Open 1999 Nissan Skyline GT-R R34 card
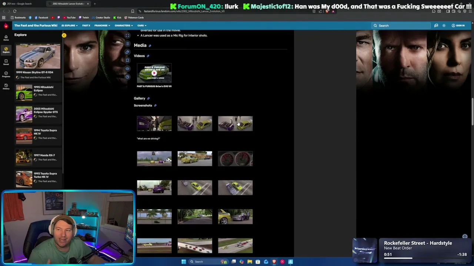 (38, 61)
